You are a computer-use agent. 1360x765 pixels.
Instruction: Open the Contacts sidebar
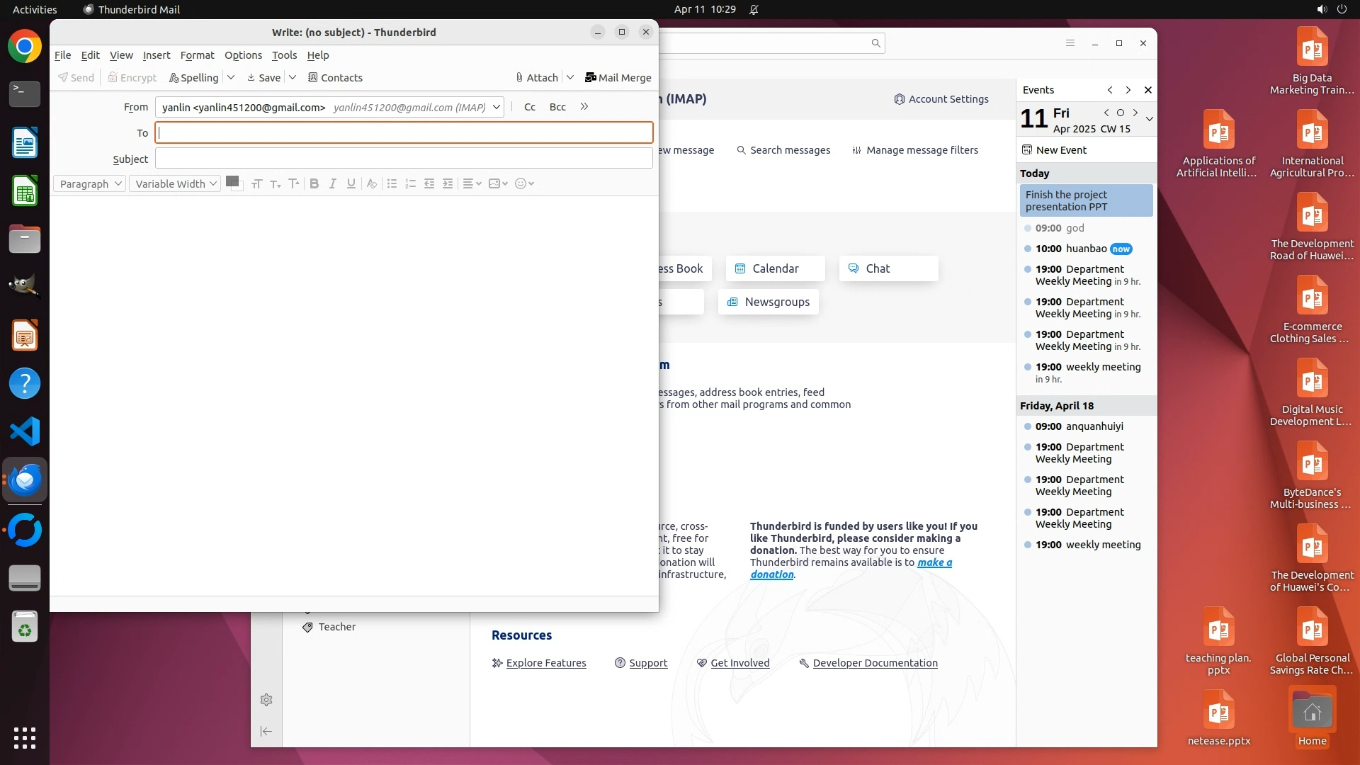[x=335, y=77]
